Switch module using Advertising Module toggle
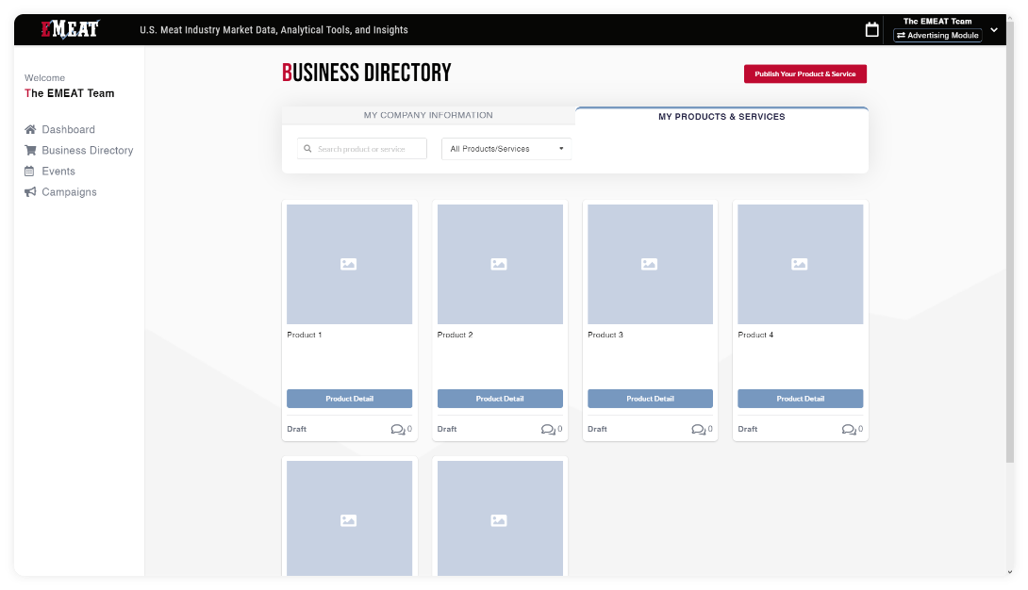 937,36
